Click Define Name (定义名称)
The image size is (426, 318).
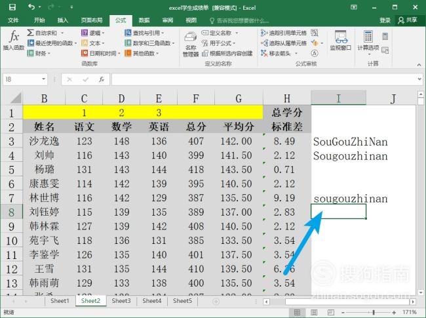[x=217, y=33]
